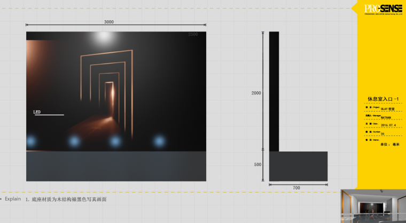Viewport: 406px width, 223px height.
Task: Click the black vertical panel in side view
Action: click(274, 91)
